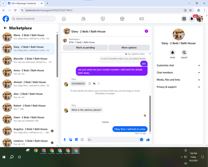Open the Windows Start menu
Image resolution: width=208 pixels, height=167 pixels.
(4, 157)
